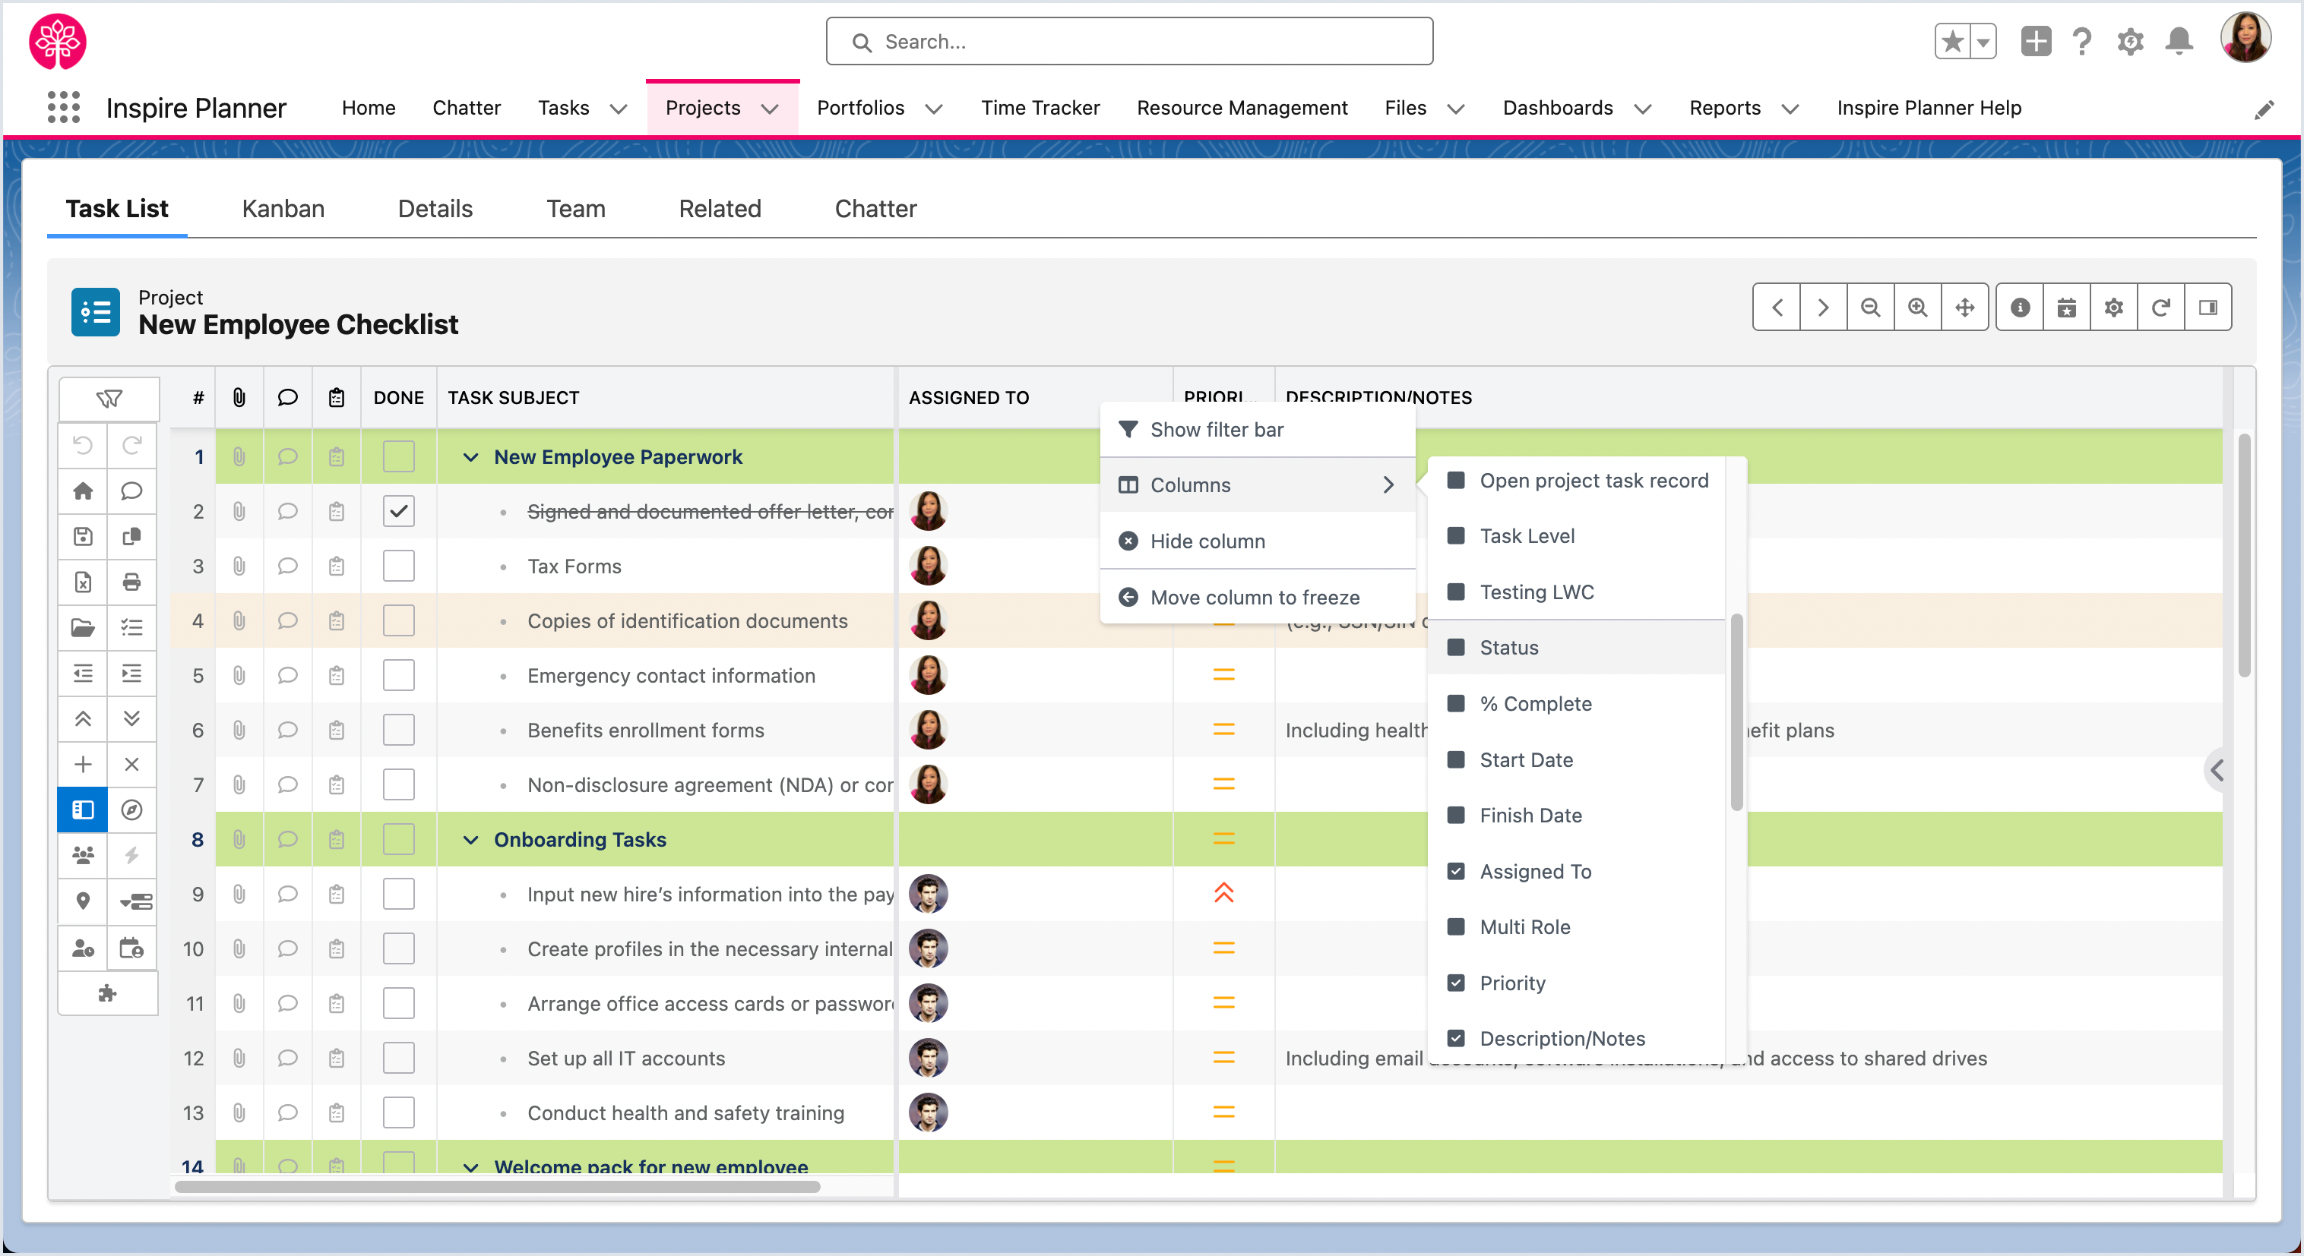This screenshot has width=2304, height=1256.
Task: Open Inspire Planner Help
Action: 1929,107
